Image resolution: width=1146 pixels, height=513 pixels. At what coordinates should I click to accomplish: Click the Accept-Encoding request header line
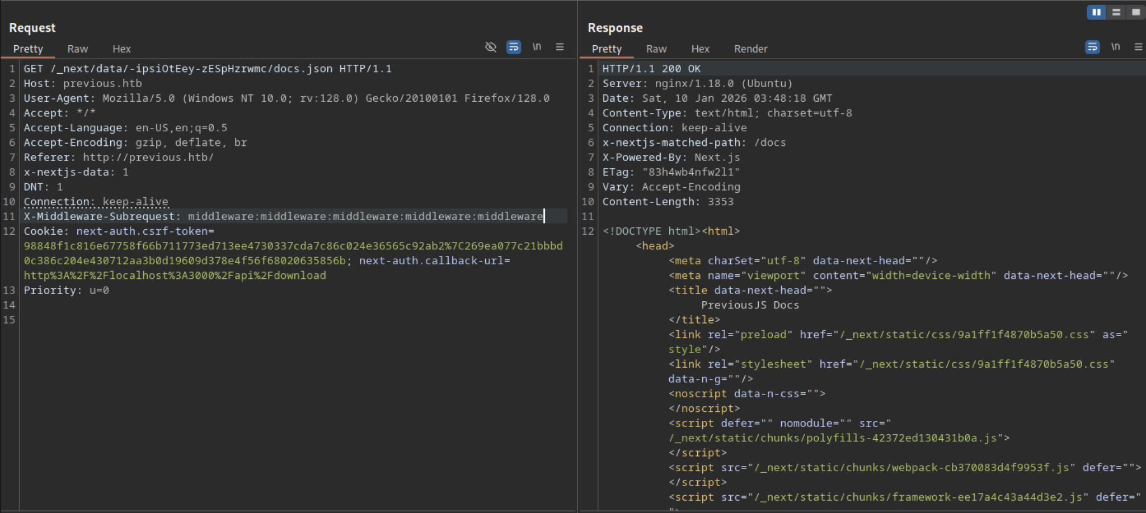[135, 142]
